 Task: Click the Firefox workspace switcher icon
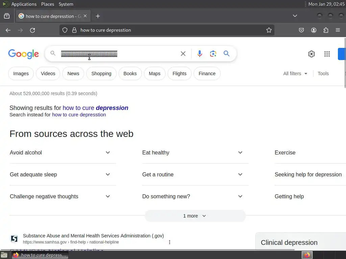pyautogui.click(x=307, y=255)
